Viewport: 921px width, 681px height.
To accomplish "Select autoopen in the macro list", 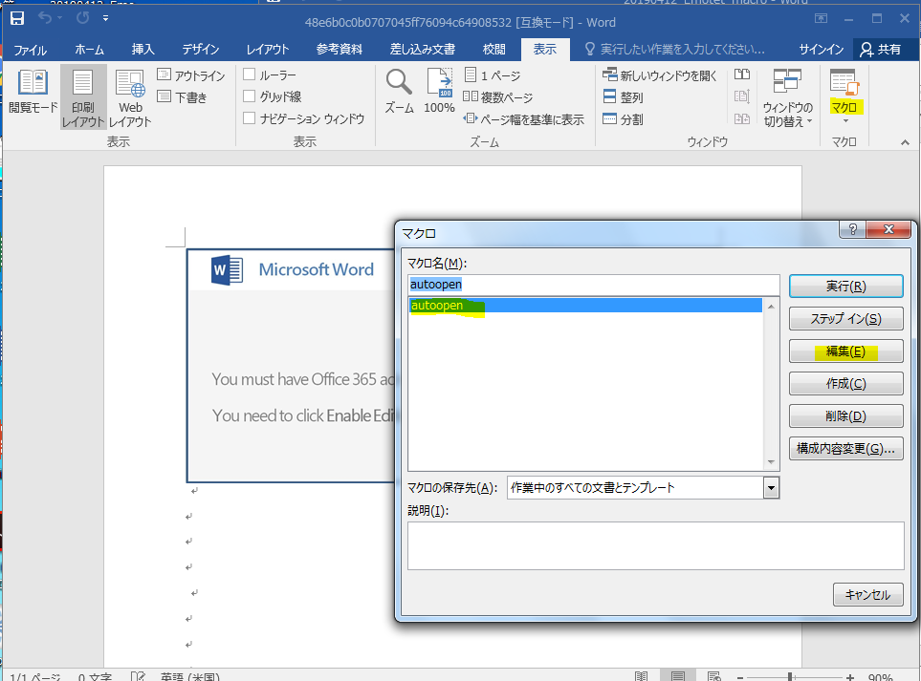I will pos(585,306).
